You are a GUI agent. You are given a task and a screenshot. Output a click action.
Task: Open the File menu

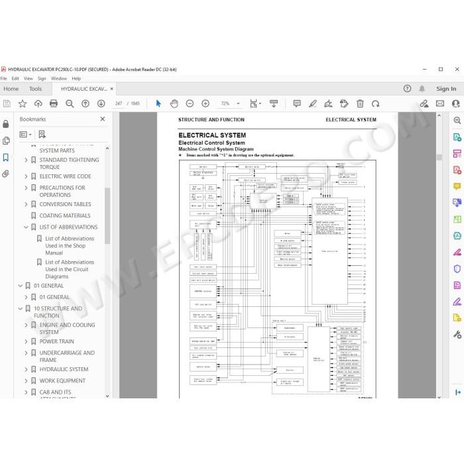(x=3, y=78)
